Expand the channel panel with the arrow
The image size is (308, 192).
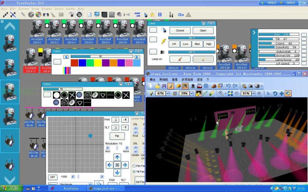click(254, 32)
